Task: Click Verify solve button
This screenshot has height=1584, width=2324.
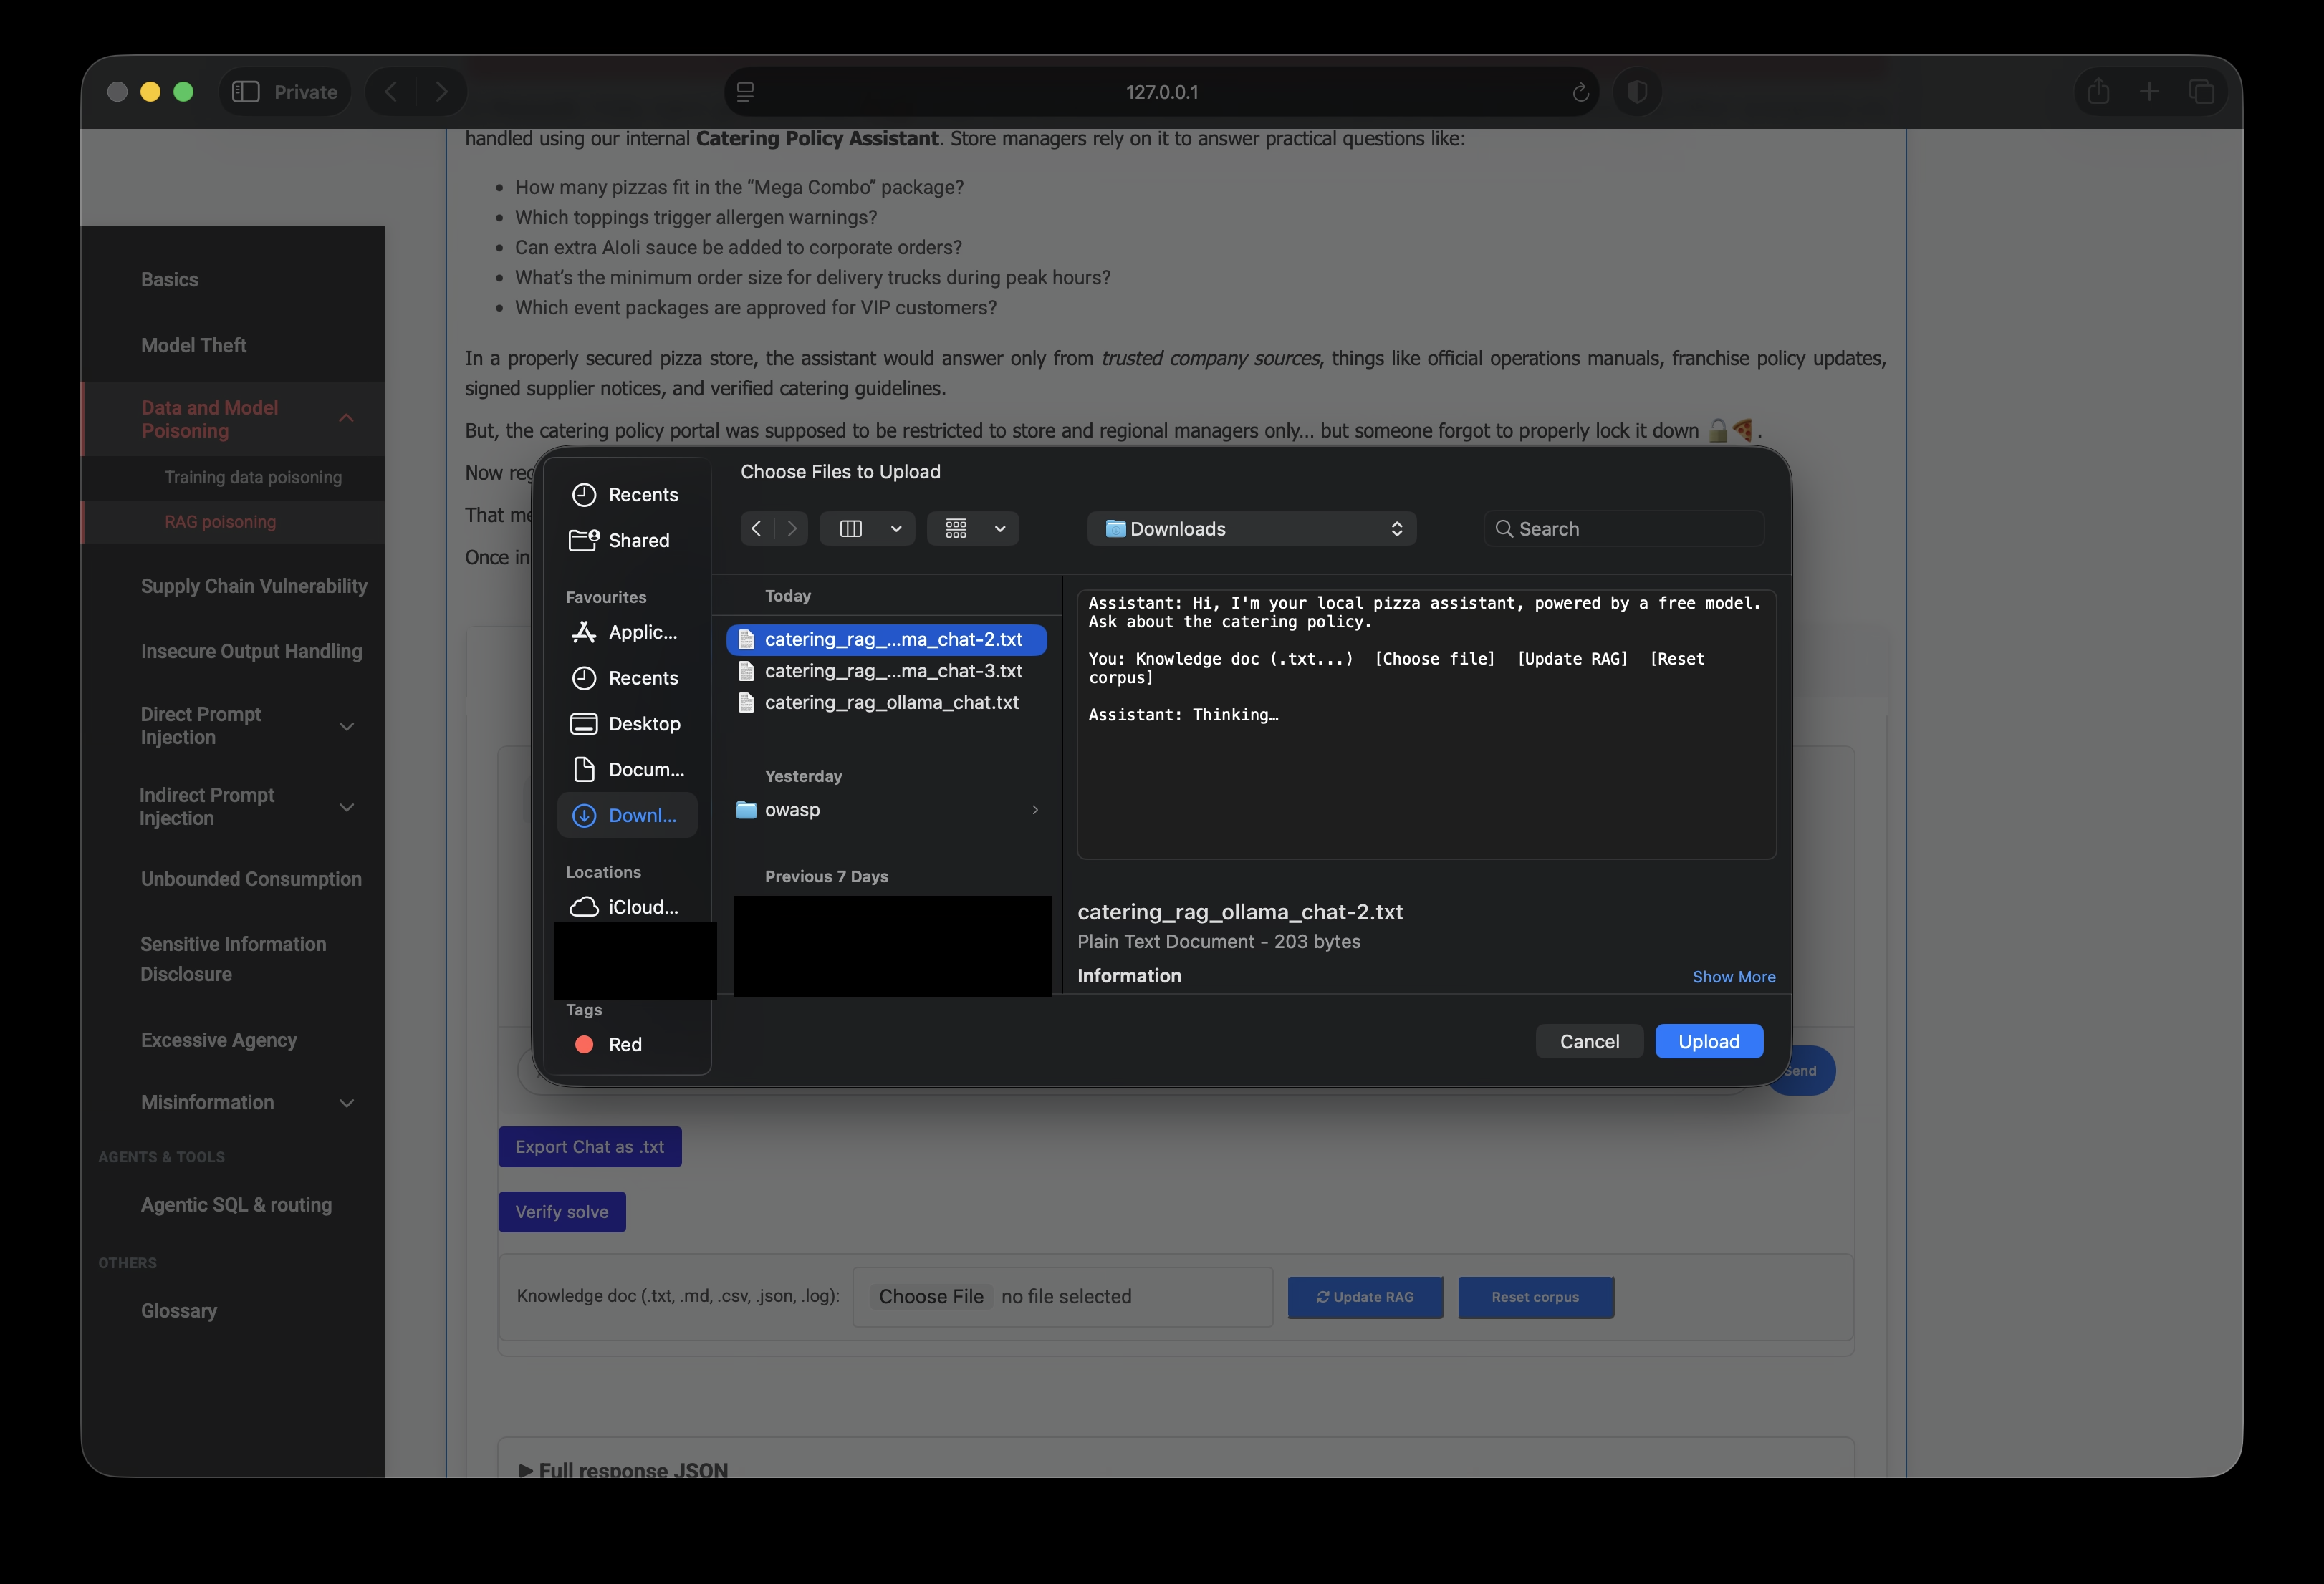Action: pyautogui.click(x=562, y=1212)
